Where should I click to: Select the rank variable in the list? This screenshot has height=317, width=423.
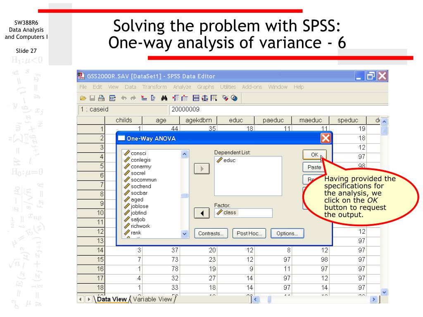pos(133,233)
